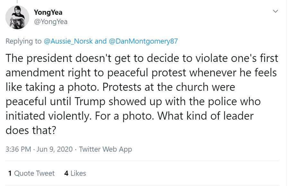Visit the @DanMontgomery87 mention link

coord(143,41)
